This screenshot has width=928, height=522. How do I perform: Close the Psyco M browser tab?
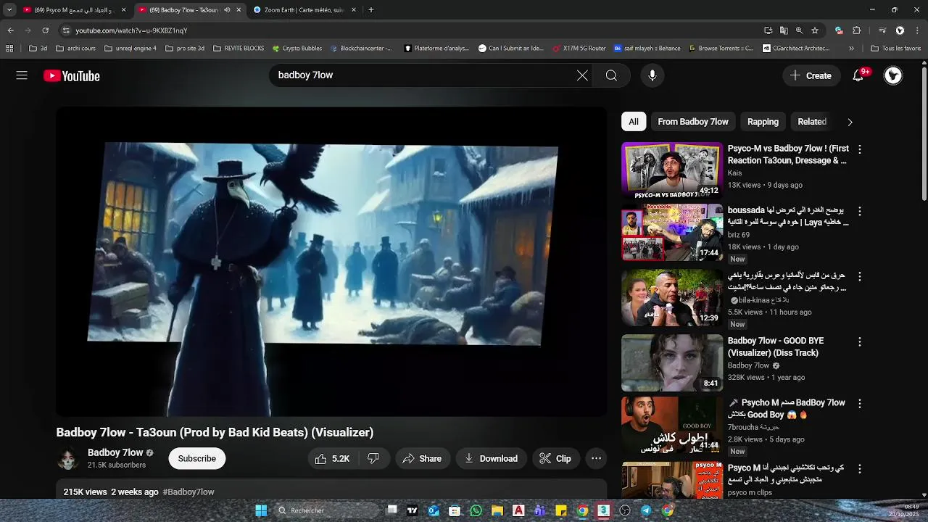click(x=123, y=10)
